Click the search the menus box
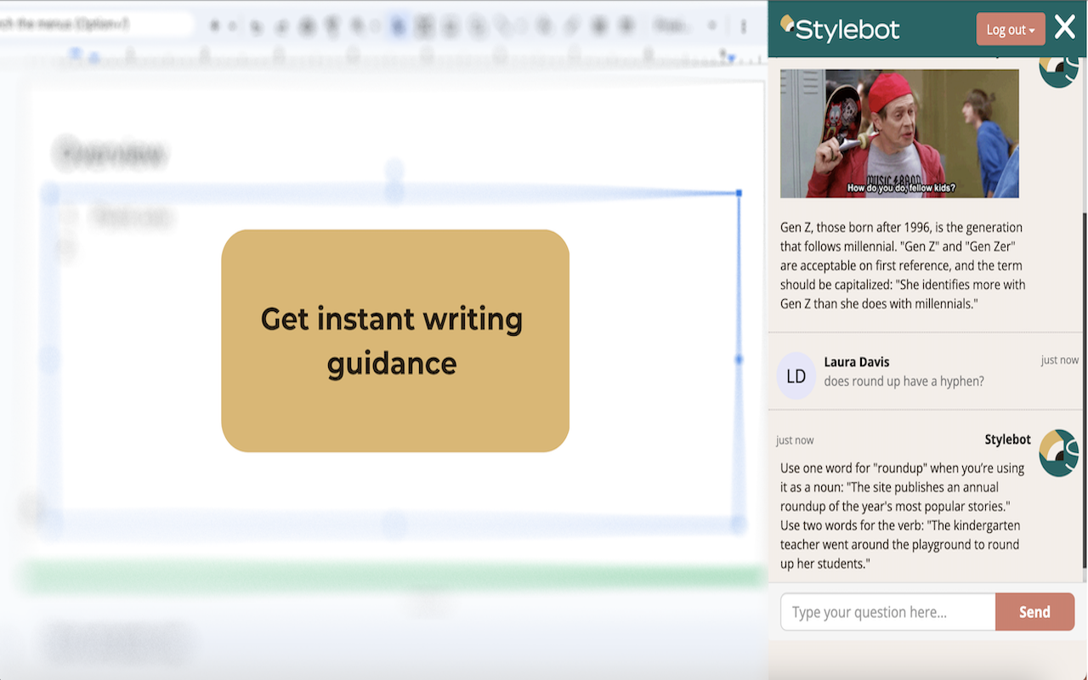Image resolution: width=1088 pixels, height=680 pixels. pyautogui.click(x=97, y=25)
